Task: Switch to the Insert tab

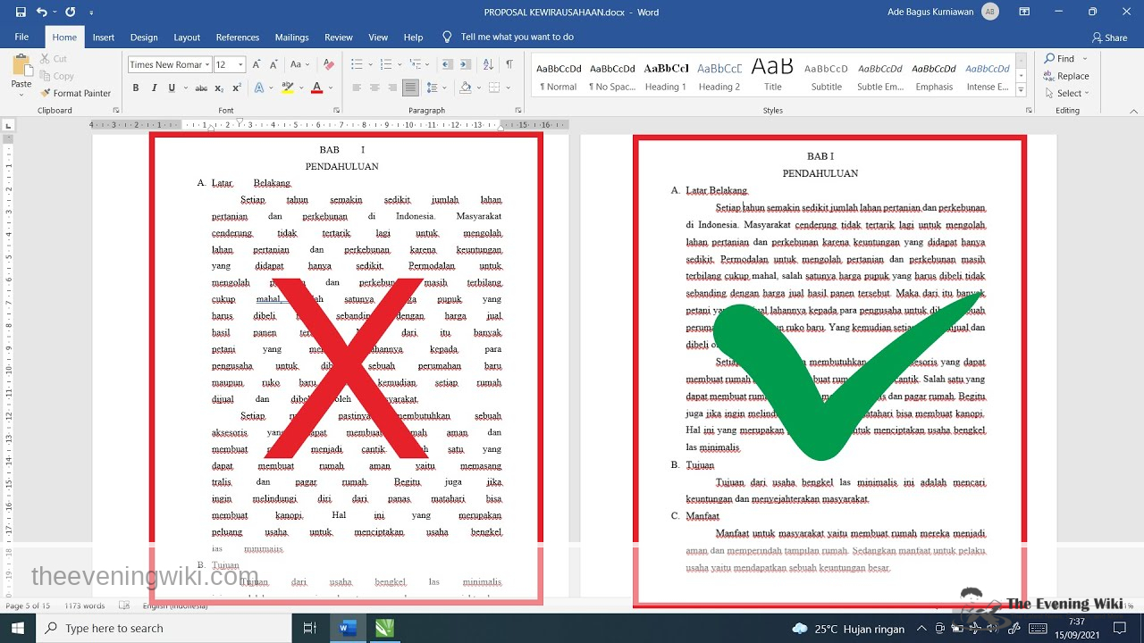Action: pyautogui.click(x=104, y=38)
